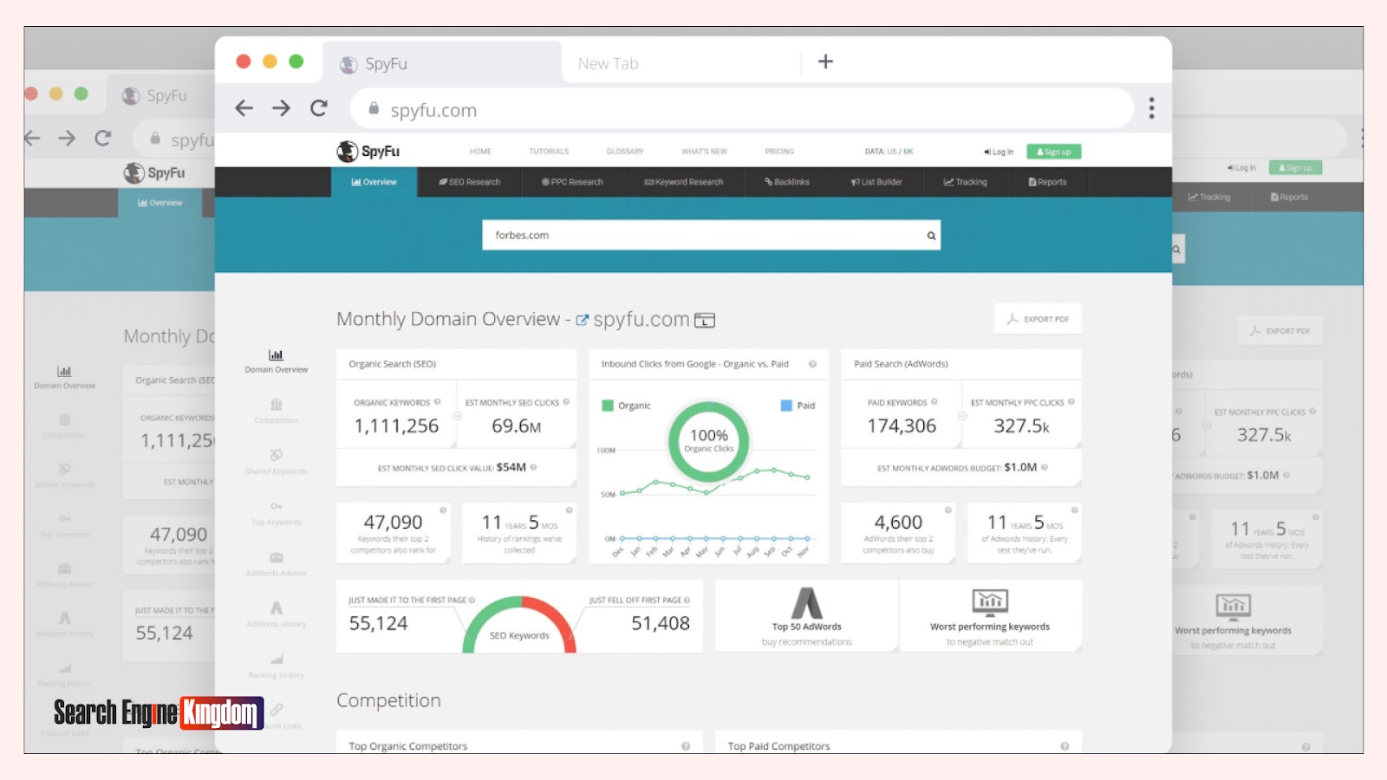Open the Tracking tab in the front window
Image resolution: width=1387 pixels, height=780 pixels.
pos(965,182)
